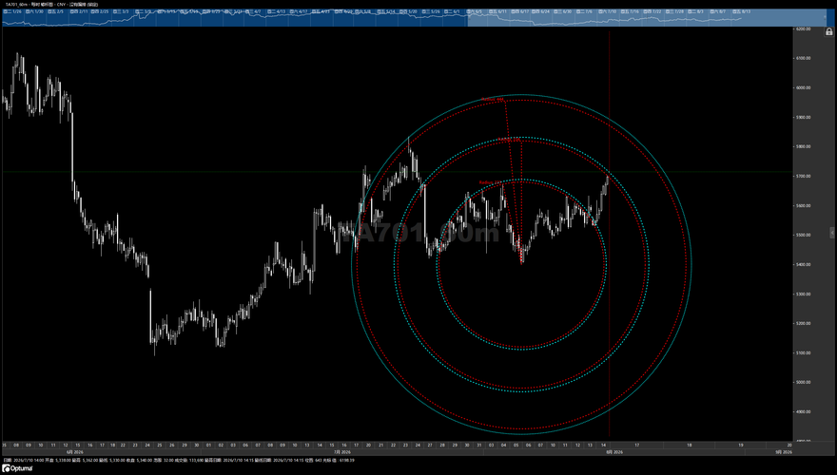Click the 7月 2026 month label
Viewport: 837px width, 475px height.
pyautogui.click(x=341, y=452)
